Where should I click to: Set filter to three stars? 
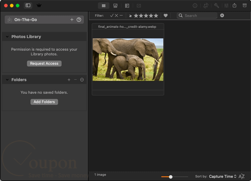146,15
